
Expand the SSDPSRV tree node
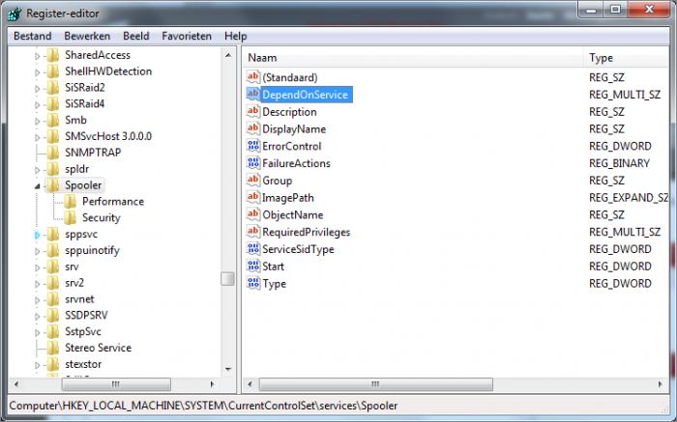(x=37, y=317)
